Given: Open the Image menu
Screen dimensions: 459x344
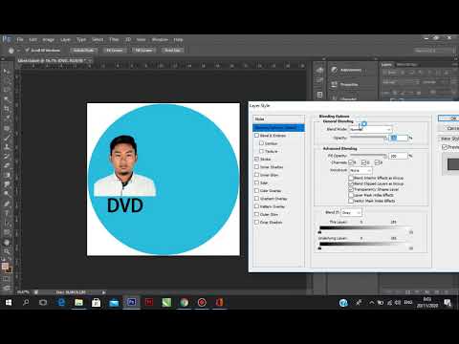Looking at the screenshot, I should click(x=49, y=39).
